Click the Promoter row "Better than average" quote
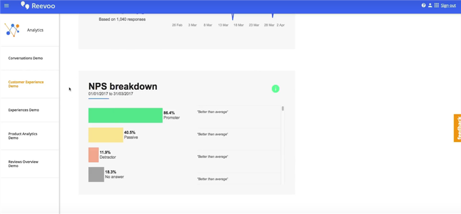The width and height of the screenshot is (461, 214). point(213,112)
